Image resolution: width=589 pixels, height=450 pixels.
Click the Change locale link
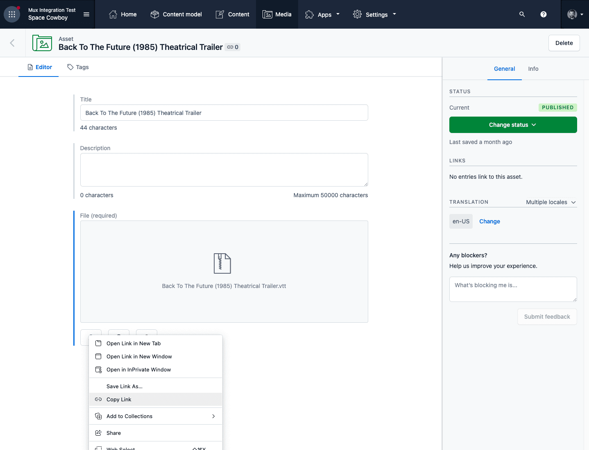pyautogui.click(x=489, y=221)
